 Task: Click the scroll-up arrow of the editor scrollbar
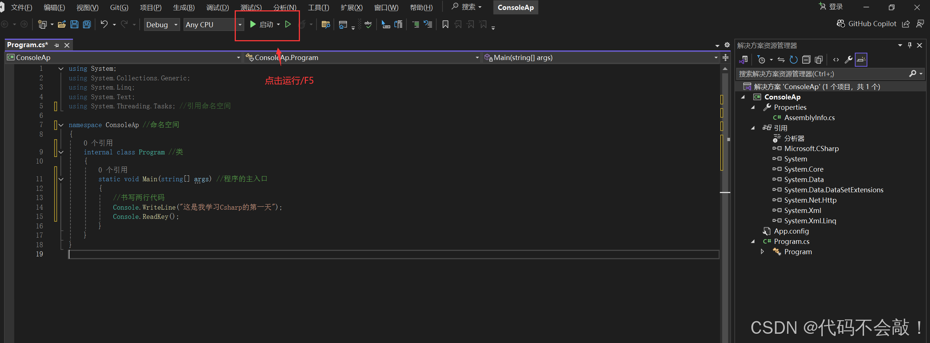[x=725, y=69]
